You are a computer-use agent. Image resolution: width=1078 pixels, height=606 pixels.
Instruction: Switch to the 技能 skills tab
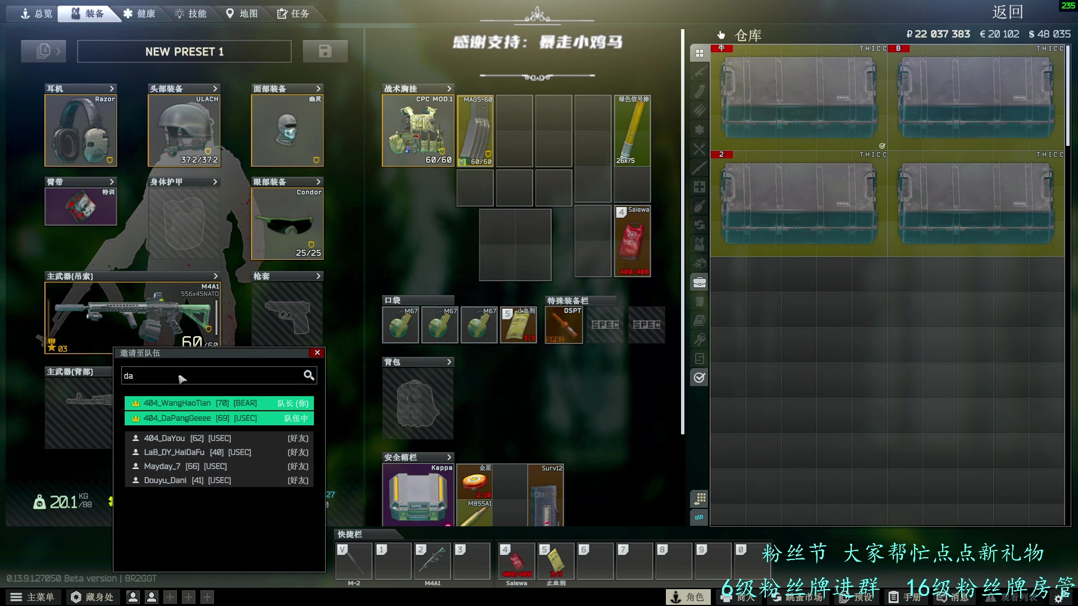[x=191, y=13]
